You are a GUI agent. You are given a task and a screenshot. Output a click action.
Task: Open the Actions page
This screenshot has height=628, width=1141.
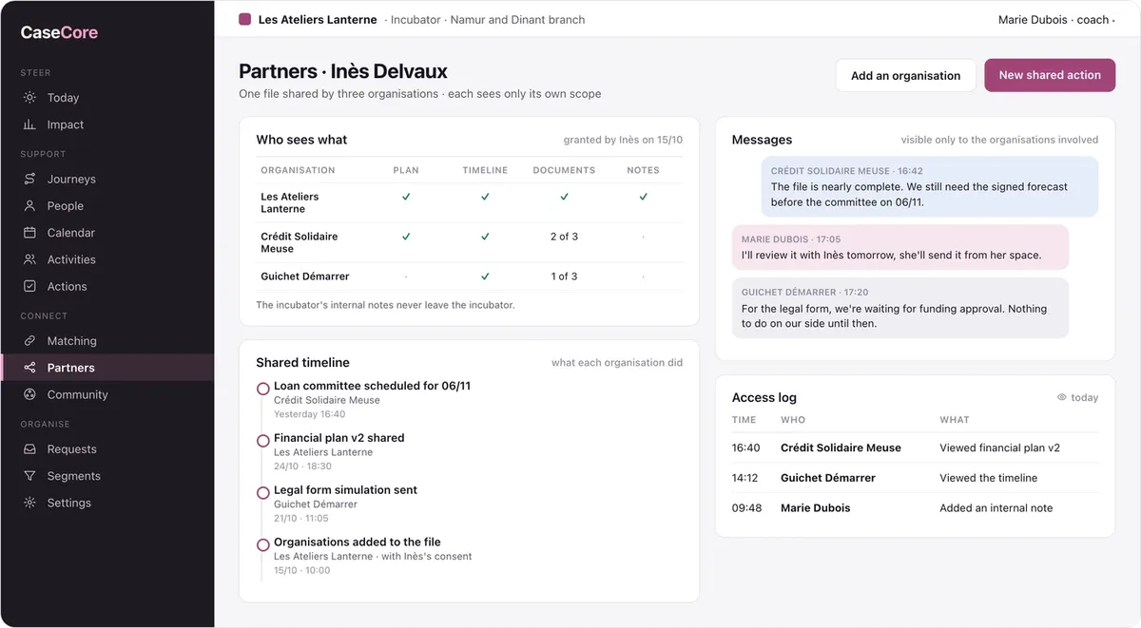(107, 286)
